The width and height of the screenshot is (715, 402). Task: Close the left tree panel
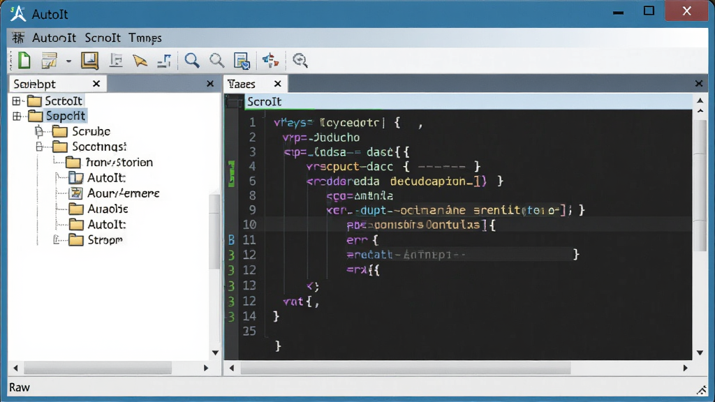point(210,84)
